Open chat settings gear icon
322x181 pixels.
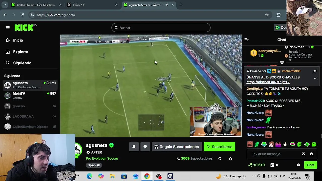click(298, 165)
